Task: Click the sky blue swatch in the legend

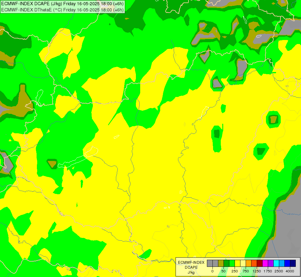Action: point(282,263)
